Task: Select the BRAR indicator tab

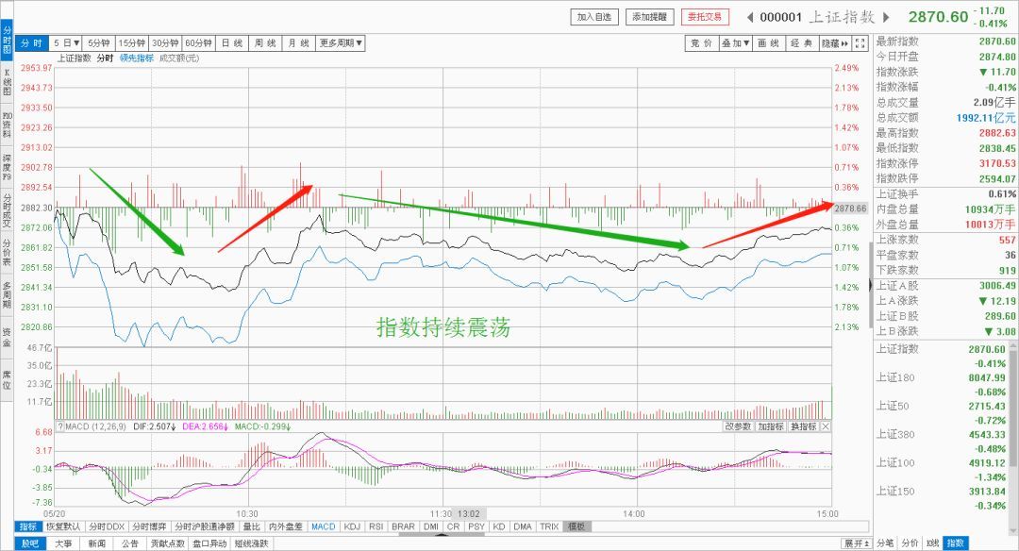Action: tap(403, 526)
